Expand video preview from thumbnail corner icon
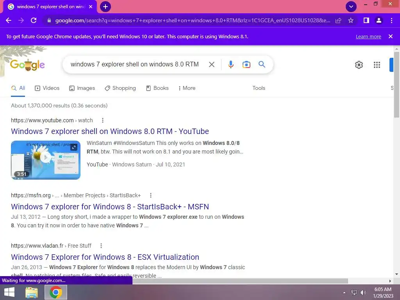Viewport: 400px width, 300px height. pos(74,147)
